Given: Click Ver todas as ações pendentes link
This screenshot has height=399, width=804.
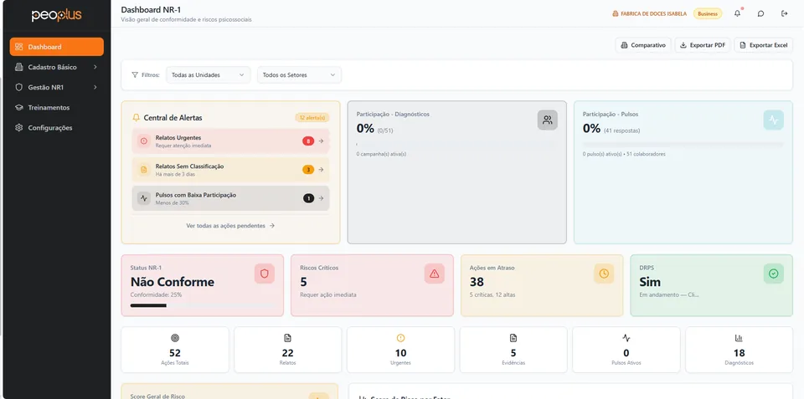Looking at the screenshot, I should [231, 225].
